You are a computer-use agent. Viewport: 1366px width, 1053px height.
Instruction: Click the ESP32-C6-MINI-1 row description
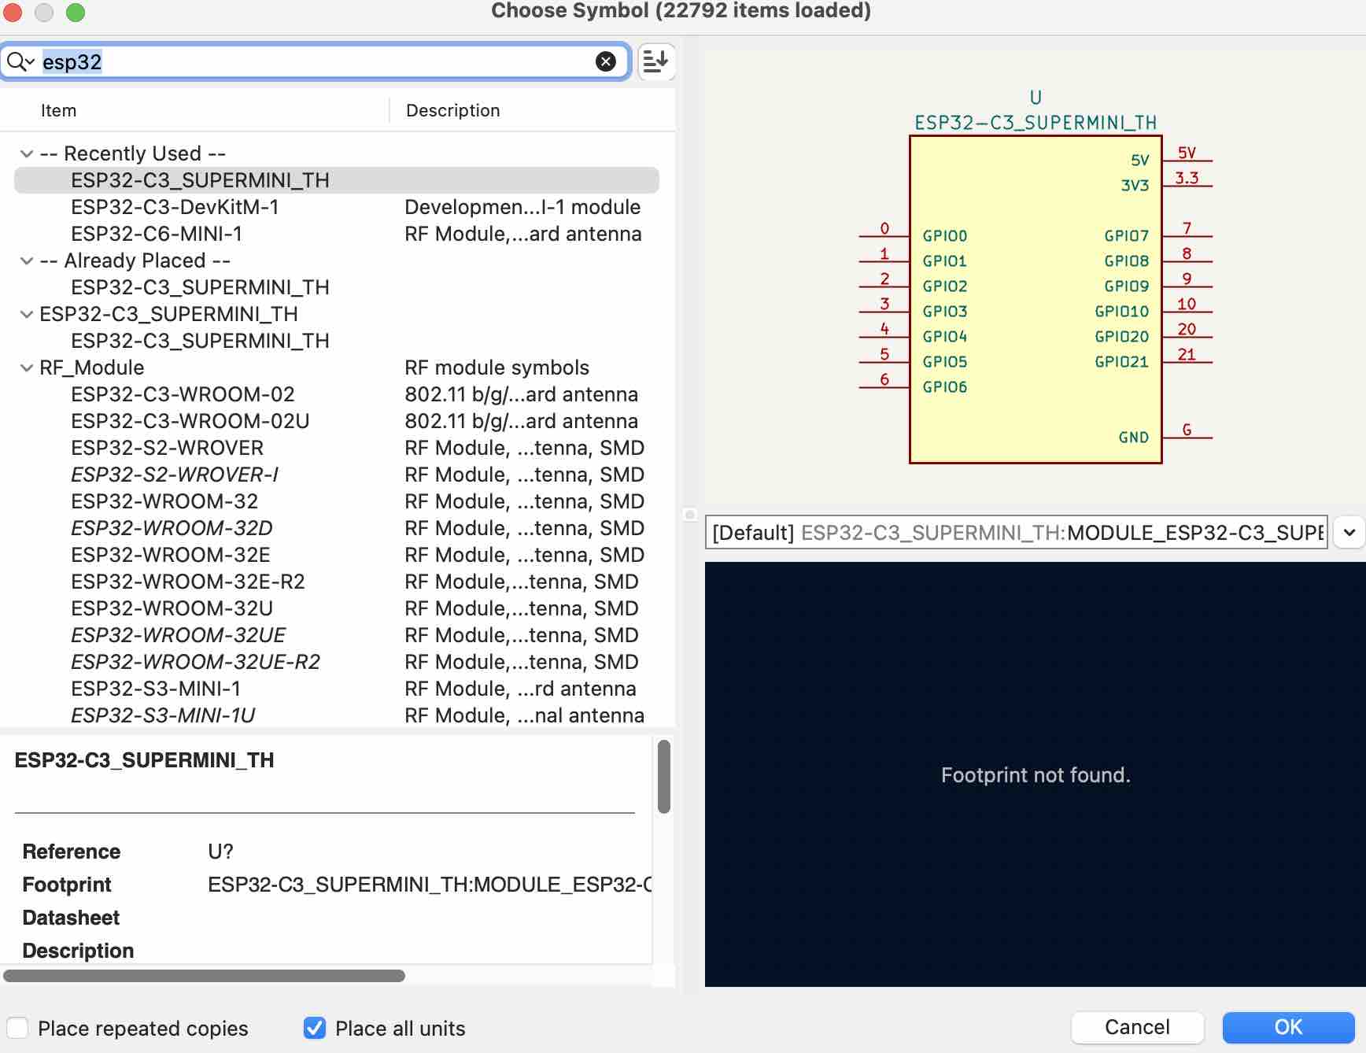coord(523,234)
